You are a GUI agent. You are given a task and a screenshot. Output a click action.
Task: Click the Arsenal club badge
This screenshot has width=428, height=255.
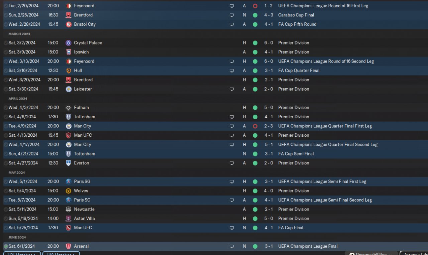point(69,246)
